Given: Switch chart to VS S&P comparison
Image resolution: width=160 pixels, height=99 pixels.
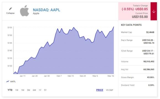Looking at the screenshot, I should (110, 90).
